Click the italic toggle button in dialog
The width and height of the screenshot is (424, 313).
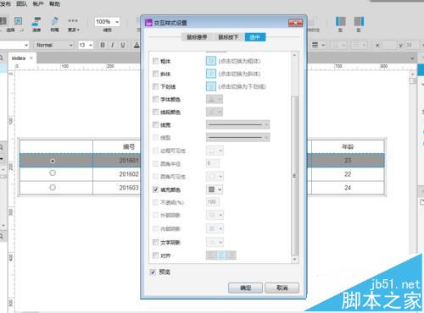pos(211,74)
